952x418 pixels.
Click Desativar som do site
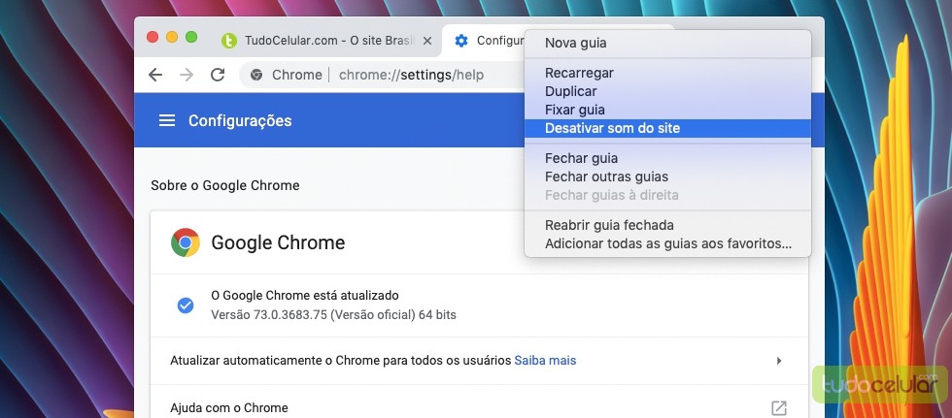[668, 128]
